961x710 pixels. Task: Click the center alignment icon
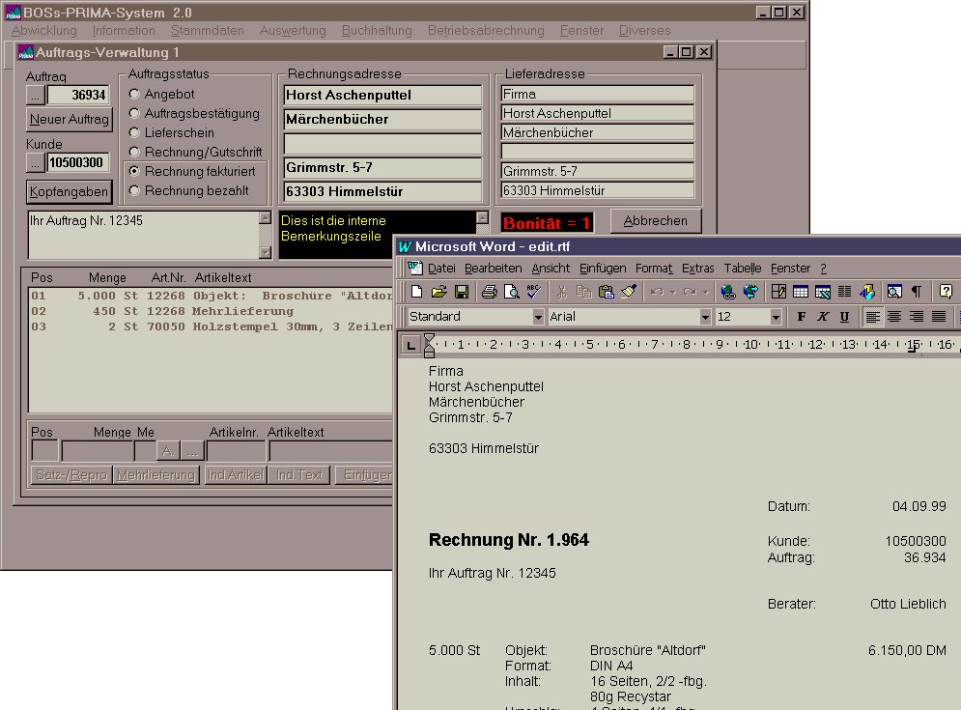894,317
